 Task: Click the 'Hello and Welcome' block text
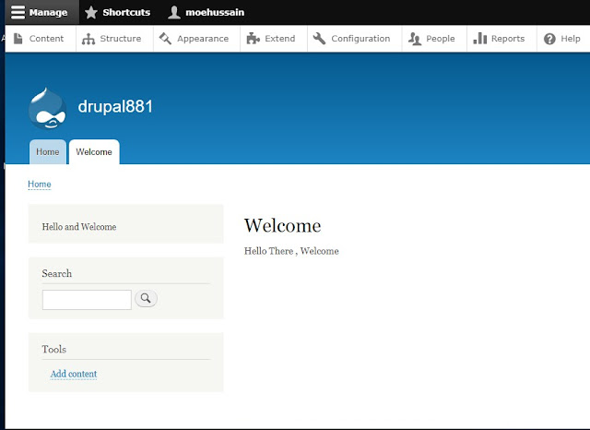pyautogui.click(x=79, y=227)
